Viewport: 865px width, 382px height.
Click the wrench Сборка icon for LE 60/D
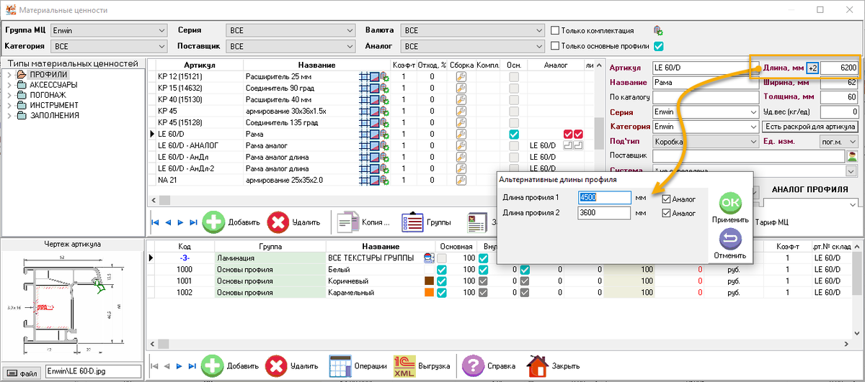click(462, 134)
